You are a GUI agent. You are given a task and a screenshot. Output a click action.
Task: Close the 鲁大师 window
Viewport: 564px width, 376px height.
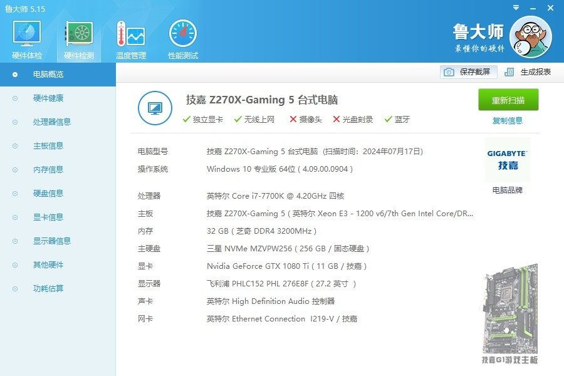[550, 8]
